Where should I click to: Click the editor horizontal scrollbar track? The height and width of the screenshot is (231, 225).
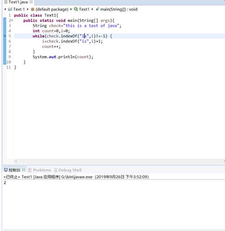click(x=120, y=161)
